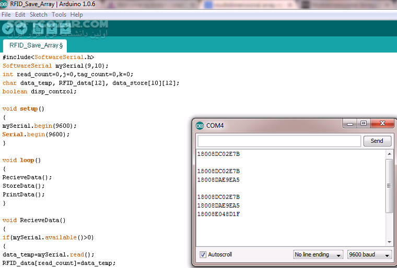Click the boolean disp_control; line
The image size is (397, 268).
coord(40,92)
